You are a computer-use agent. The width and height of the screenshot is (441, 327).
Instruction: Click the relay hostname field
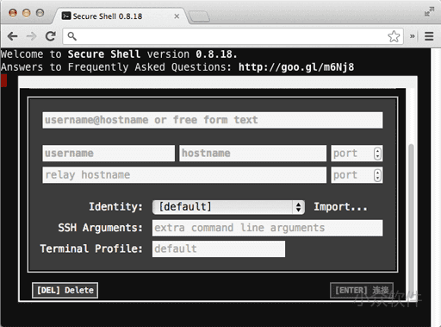(184, 175)
